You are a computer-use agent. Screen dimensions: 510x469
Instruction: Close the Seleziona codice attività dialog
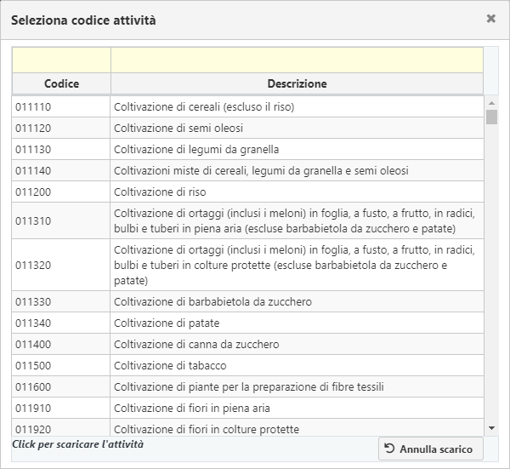click(x=490, y=19)
